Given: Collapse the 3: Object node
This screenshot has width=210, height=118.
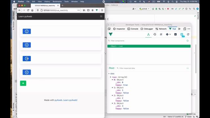Looking at the screenshot, I should click(112, 104).
